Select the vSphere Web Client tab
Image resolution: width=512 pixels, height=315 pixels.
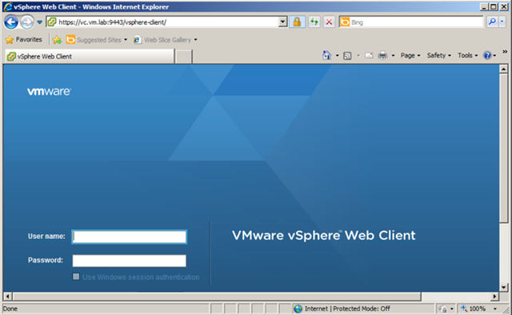pyautogui.click(x=90, y=56)
